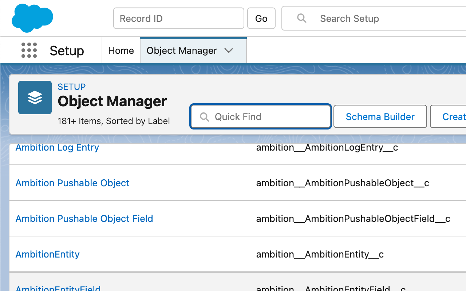Switch to the Home tab

121,51
